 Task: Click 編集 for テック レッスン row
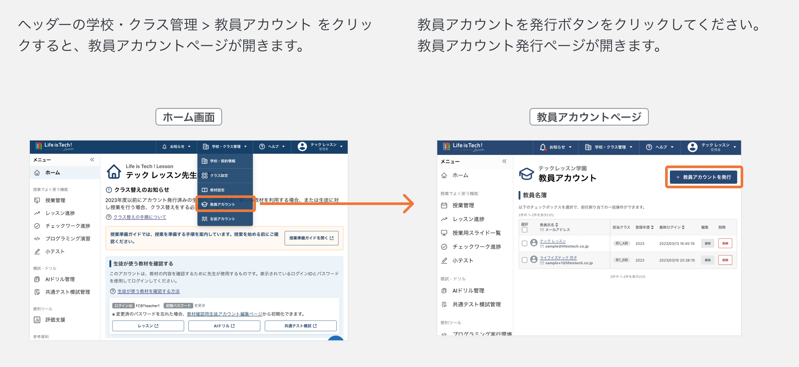tap(708, 243)
